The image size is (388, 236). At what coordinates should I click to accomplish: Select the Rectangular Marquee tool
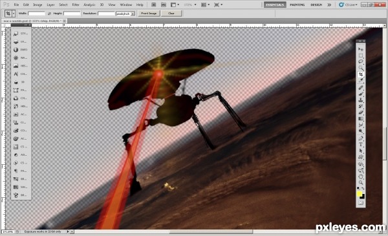click(x=361, y=56)
